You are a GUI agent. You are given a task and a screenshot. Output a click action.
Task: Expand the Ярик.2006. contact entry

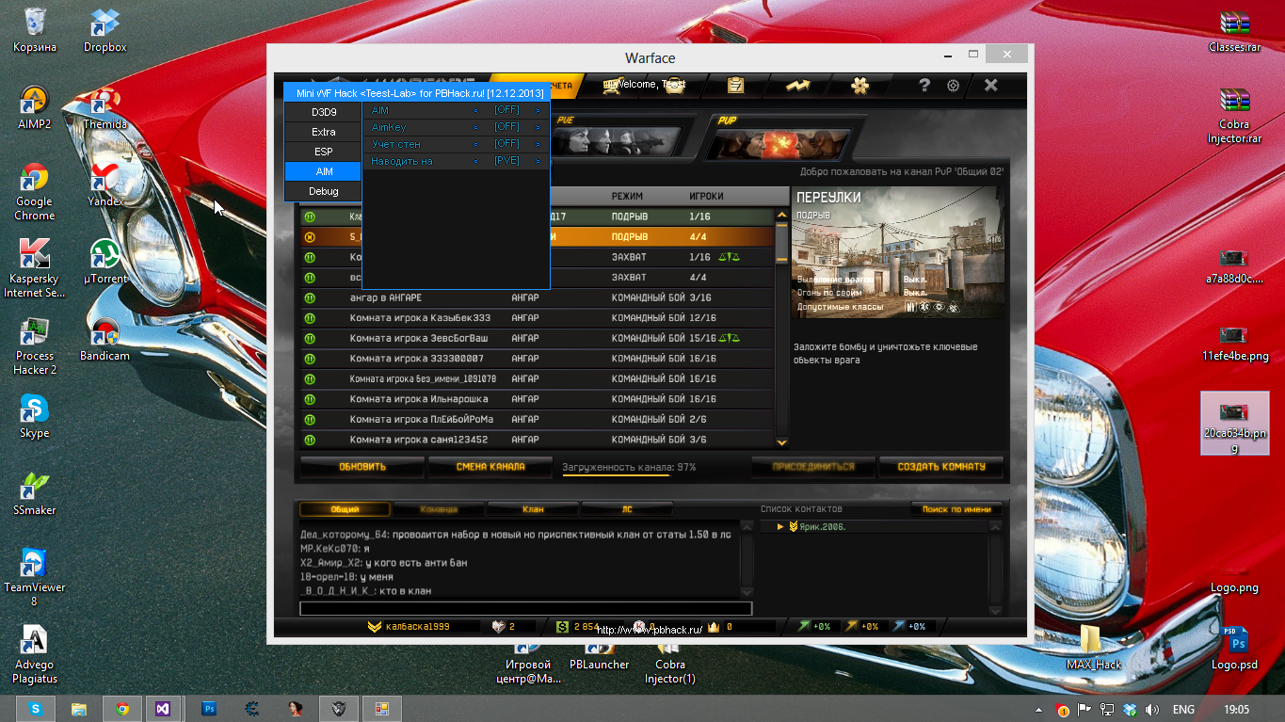tap(780, 527)
